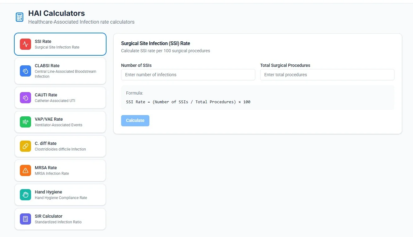This screenshot has height=237, width=413.
Task: Click the 'Number of SSIs' field label
Action: [136, 65]
